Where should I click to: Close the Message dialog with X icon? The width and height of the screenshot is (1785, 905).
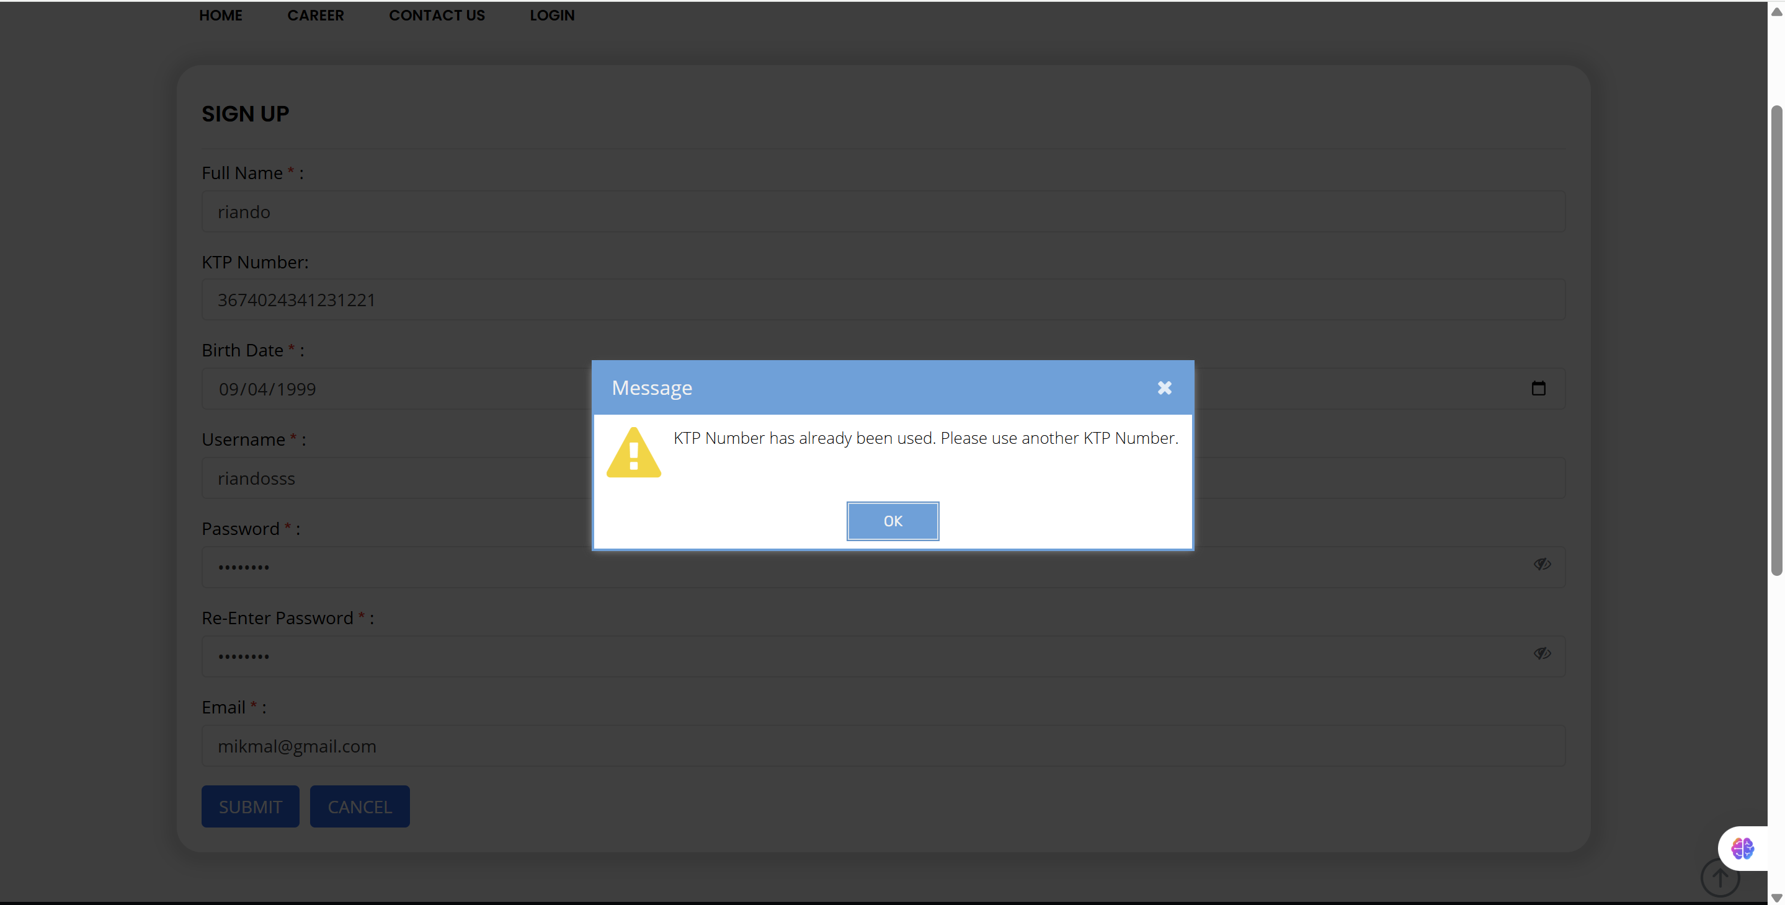(x=1164, y=388)
